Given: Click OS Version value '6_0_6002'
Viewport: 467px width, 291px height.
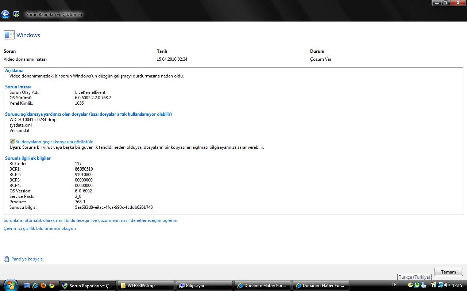Looking at the screenshot, I should [x=83, y=191].
